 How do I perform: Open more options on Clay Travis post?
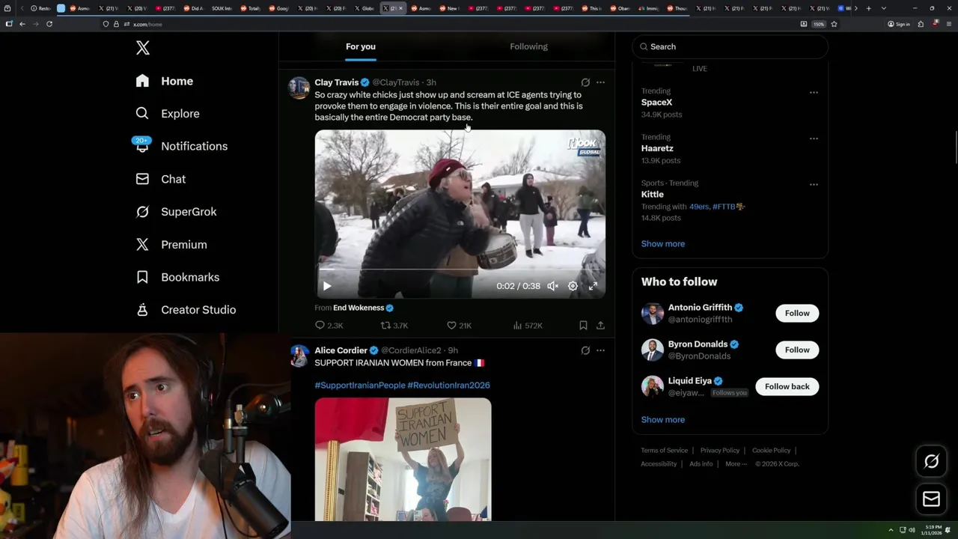600,82
